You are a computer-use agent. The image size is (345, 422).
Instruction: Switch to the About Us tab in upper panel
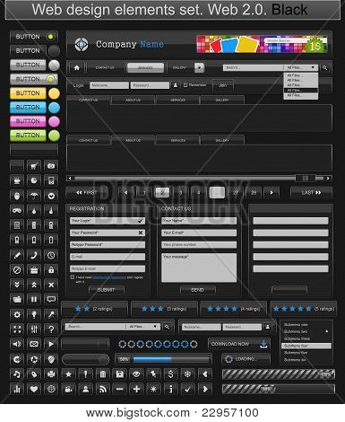(133, 100)
